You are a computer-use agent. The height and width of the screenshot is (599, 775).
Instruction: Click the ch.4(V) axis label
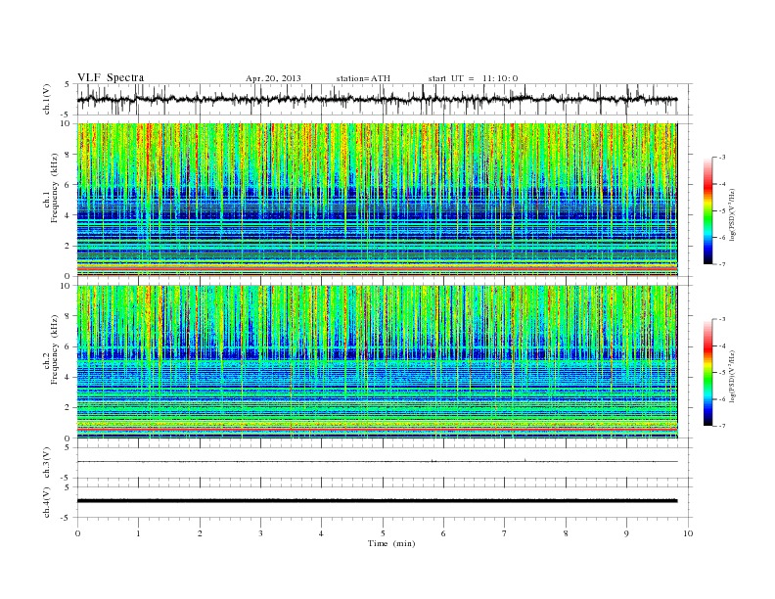[47, 503]
